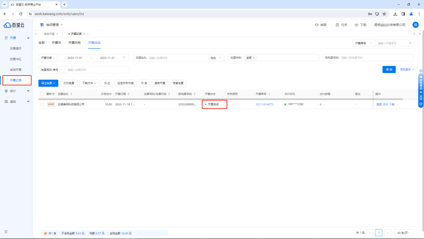Image resolution: width=424 pixels, height=239 pixels.
Task: Sort by 数电票号码 column
Action: (x=194, y=94)
